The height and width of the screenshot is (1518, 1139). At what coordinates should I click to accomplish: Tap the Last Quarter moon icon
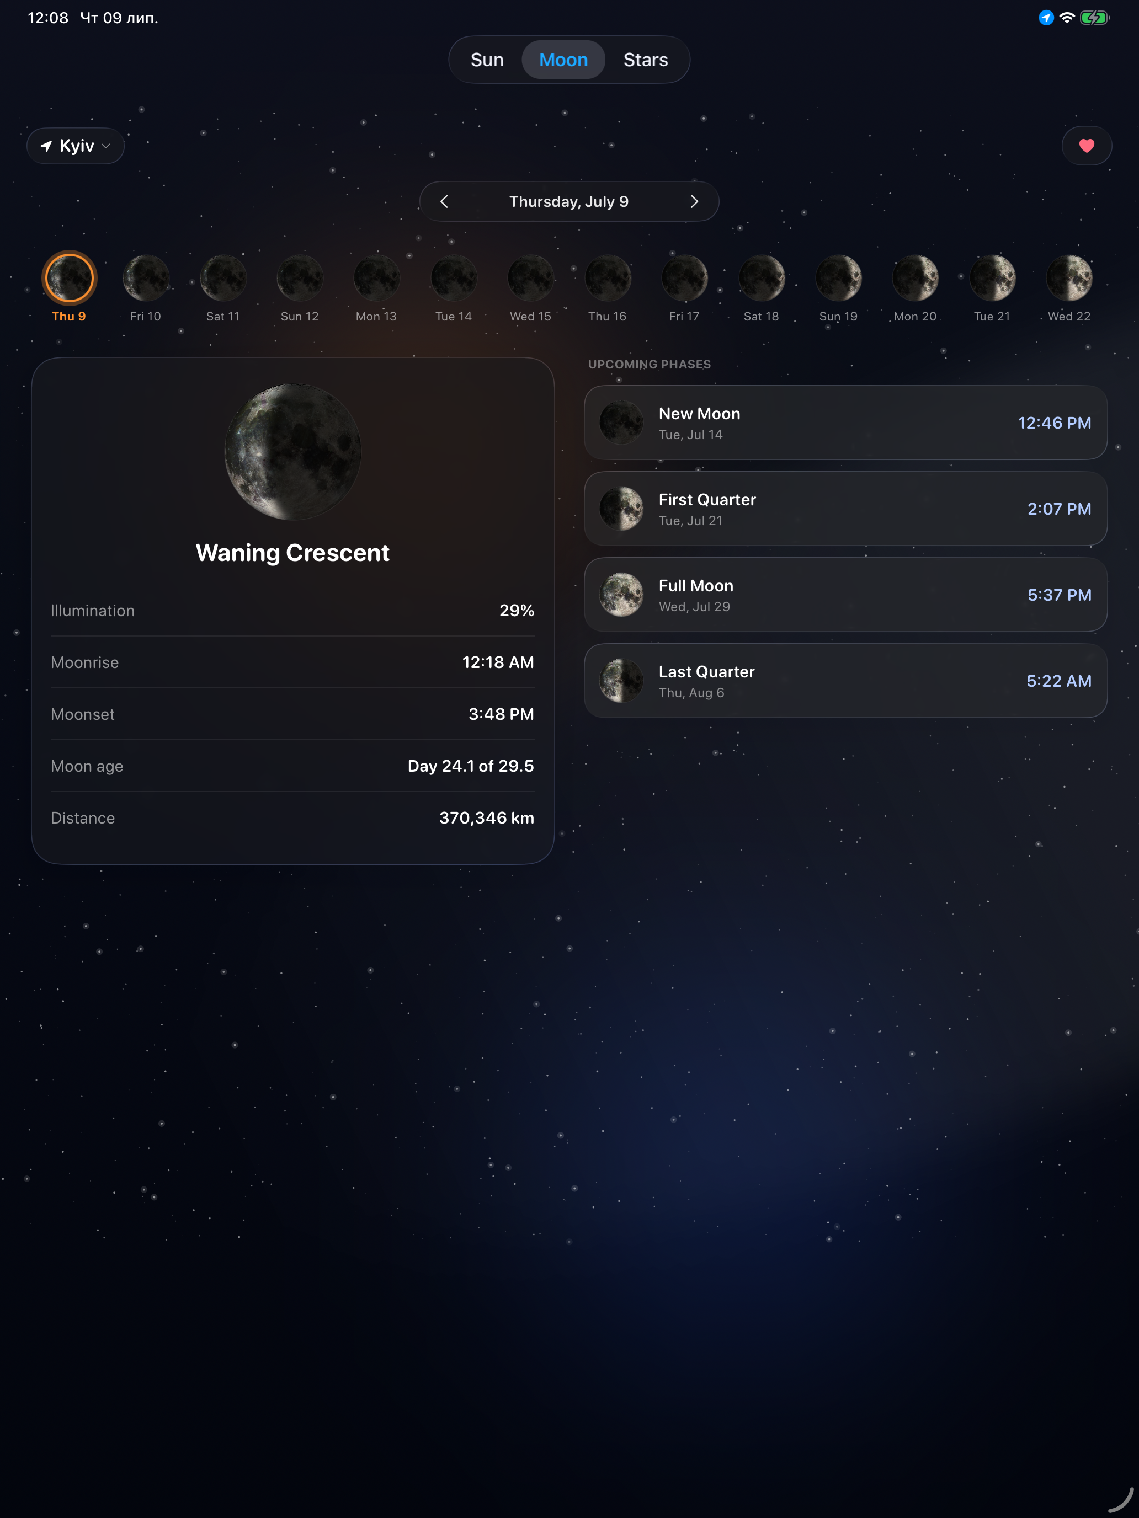pos(621,681)
